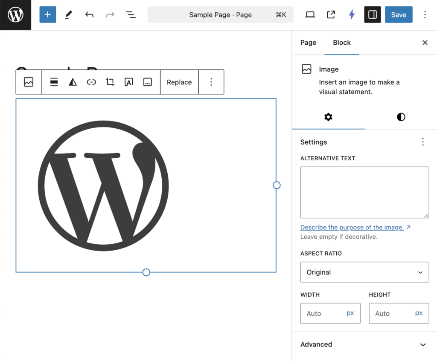Select the Tools pencil icon
Image resolution: width=437 pixels, height=361 pixels.
tap(69, 14)
